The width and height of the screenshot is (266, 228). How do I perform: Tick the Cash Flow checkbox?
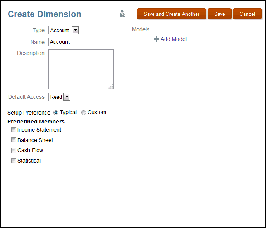[x=14, y=150]
